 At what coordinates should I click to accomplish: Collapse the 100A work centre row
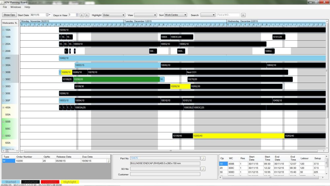pos(3,30)
